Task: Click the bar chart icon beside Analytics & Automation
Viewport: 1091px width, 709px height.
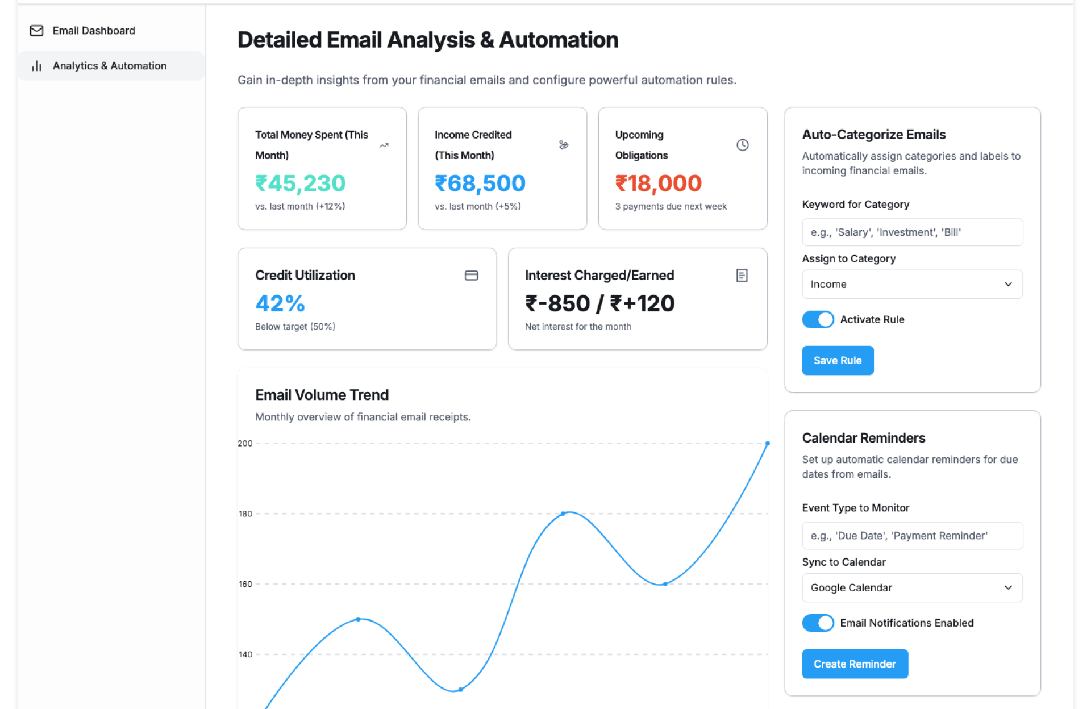Action: [36, 66]
